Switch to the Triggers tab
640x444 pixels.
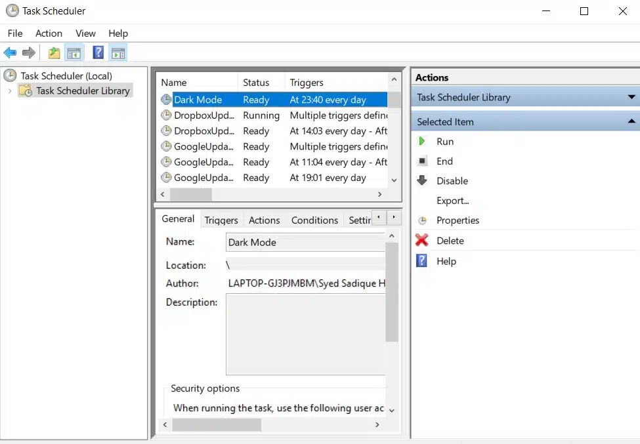pos(222,220)
